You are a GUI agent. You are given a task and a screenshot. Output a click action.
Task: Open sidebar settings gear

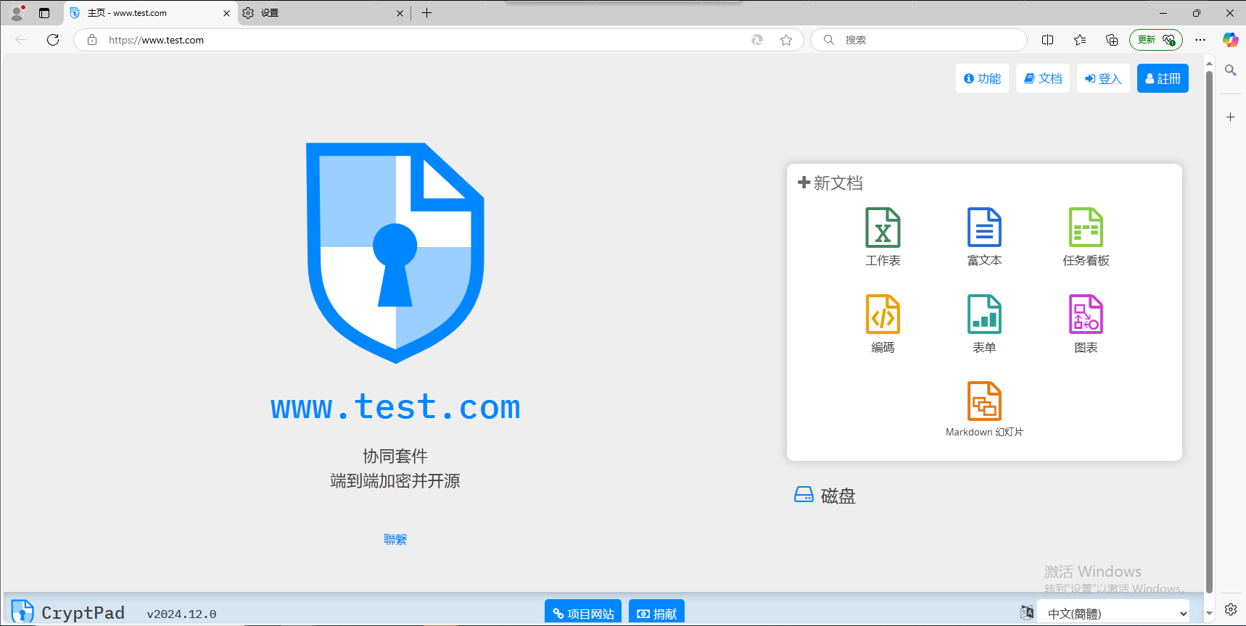[x=1231, y=609]
